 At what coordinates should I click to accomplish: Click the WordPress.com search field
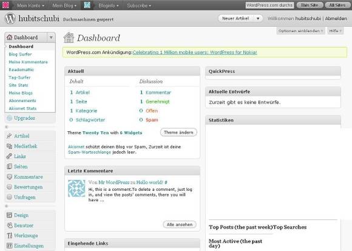coord(269,5)
